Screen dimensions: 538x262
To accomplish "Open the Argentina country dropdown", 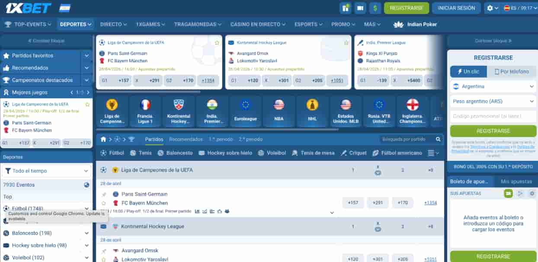I will pyautogui.click(x=493, y=86).
